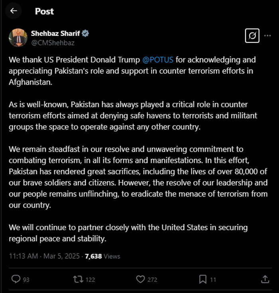
Task: Click the back arrow icon
Action: [14, 11]
